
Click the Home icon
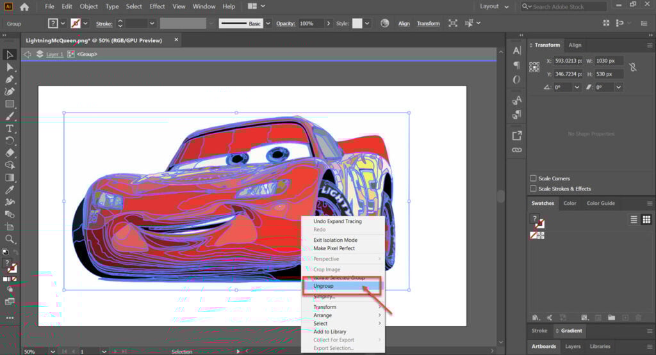tap(24, 6)
